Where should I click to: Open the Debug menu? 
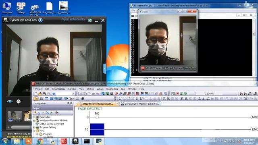tap(100, 89)
